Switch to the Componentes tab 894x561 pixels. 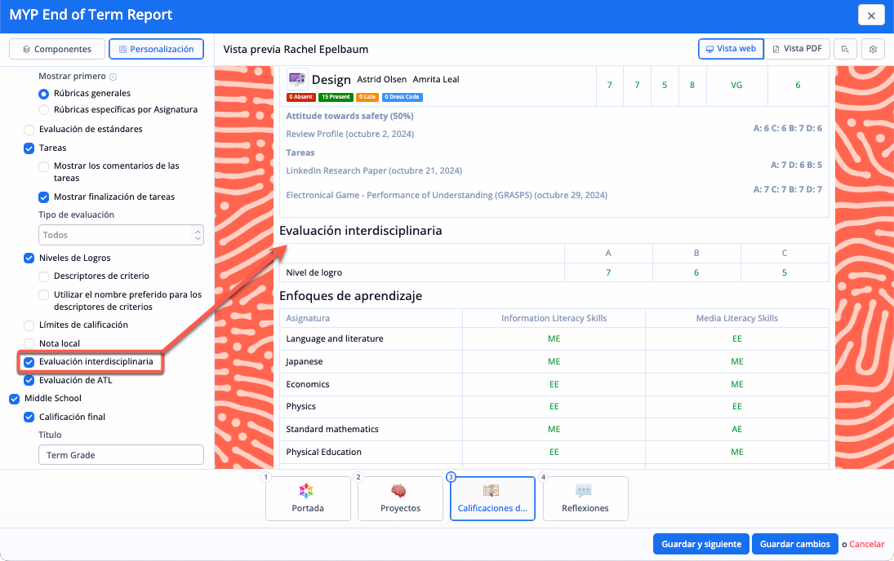coord(57,49)
